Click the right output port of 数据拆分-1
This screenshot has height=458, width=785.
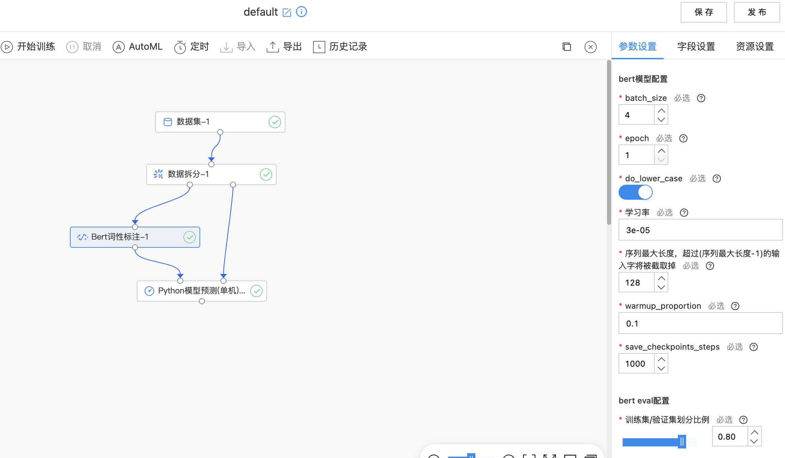coord(233,185)
